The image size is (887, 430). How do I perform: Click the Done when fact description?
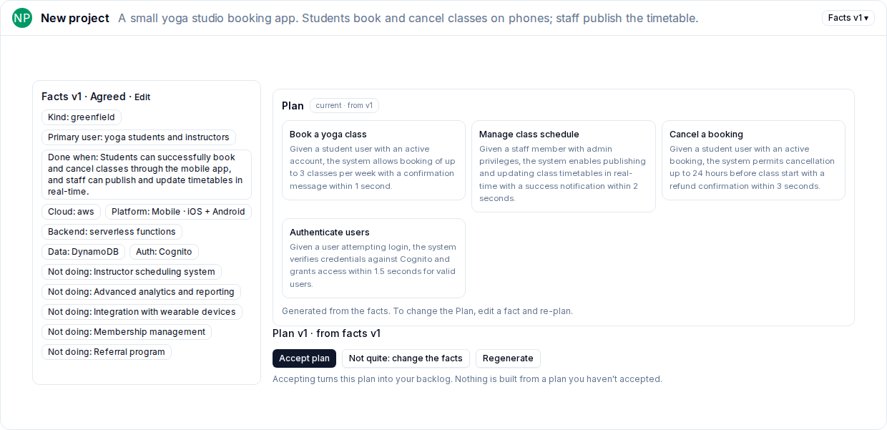147,175
